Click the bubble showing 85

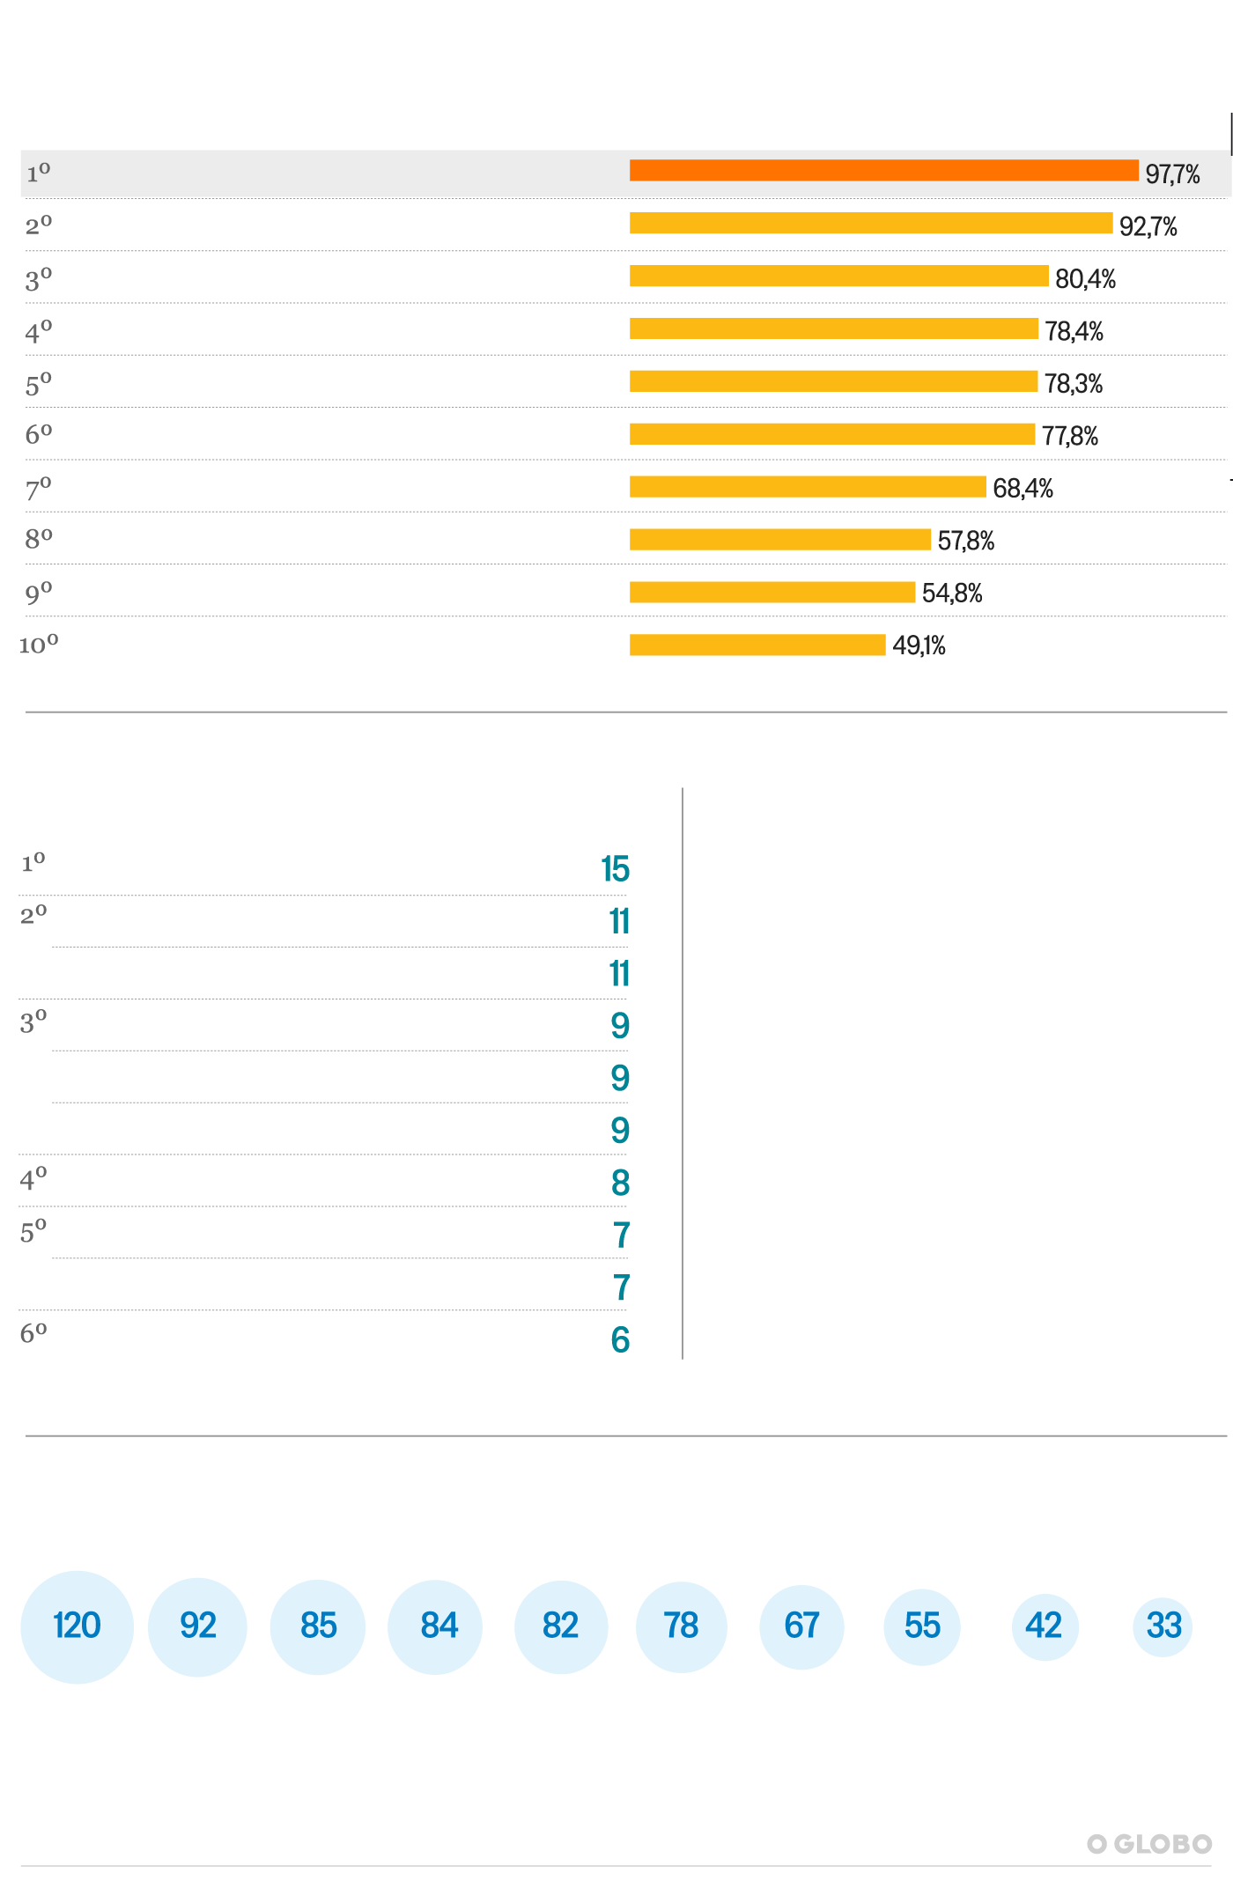coord(318,1626)
